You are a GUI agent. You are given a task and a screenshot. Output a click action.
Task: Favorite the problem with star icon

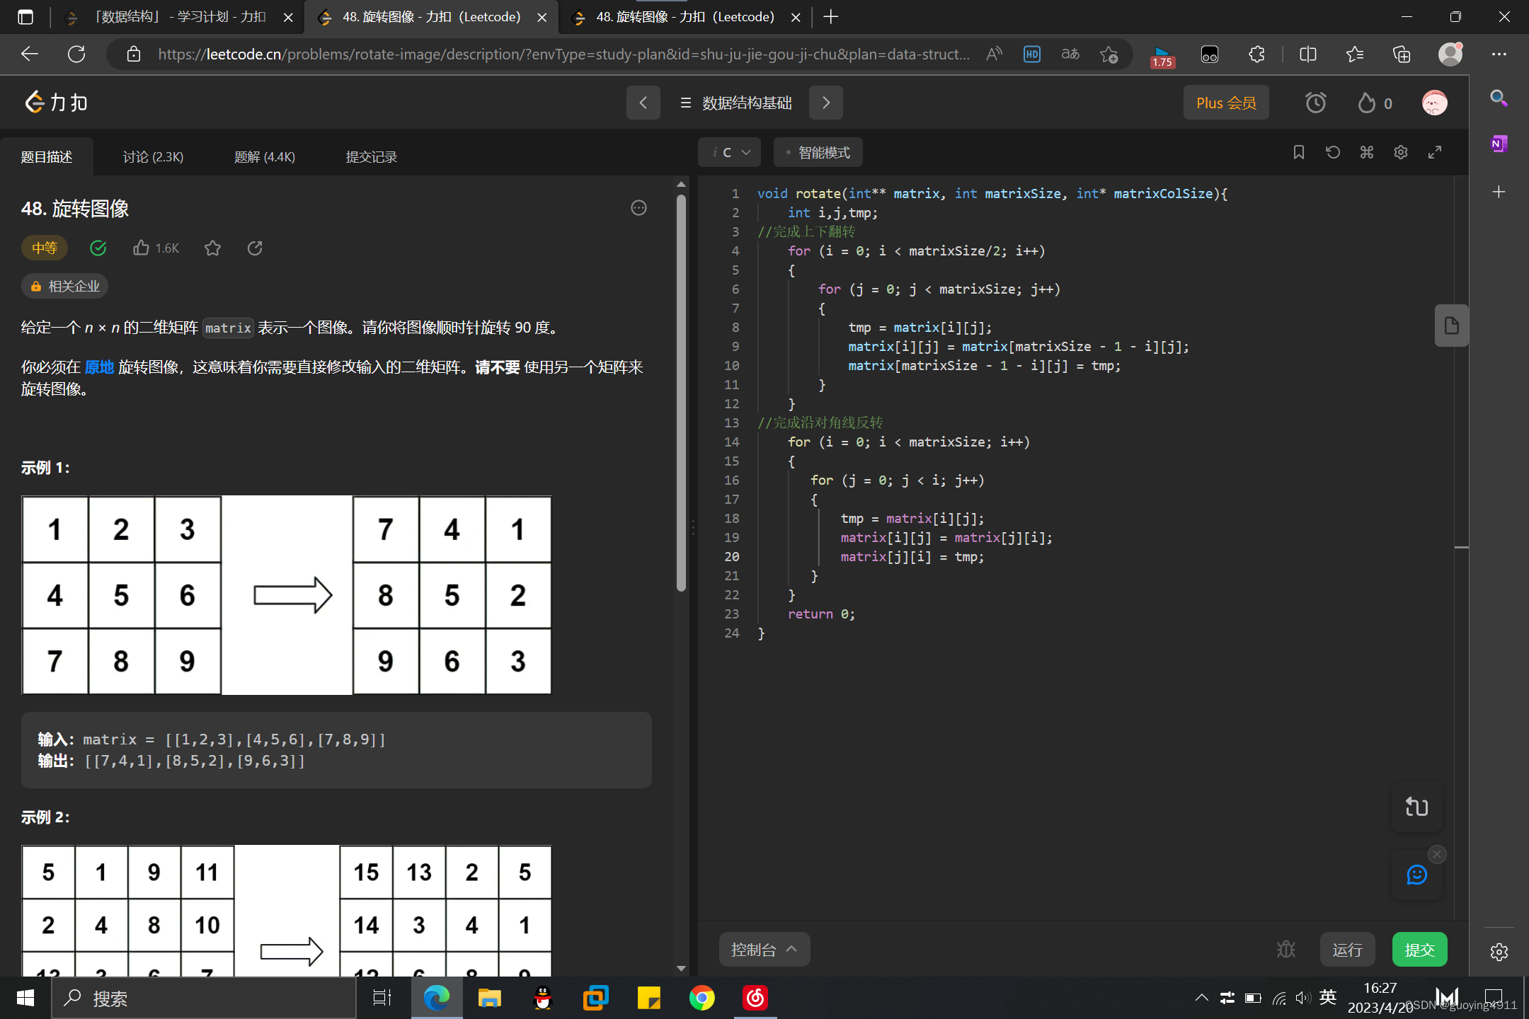pos(212,248)
